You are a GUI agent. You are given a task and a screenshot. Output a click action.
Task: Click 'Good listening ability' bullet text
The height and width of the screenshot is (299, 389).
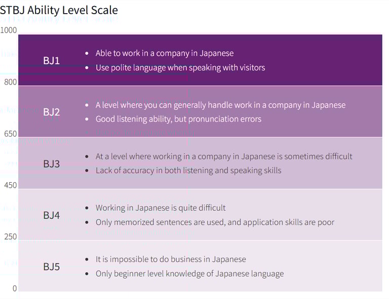click(x=178, y=119)
